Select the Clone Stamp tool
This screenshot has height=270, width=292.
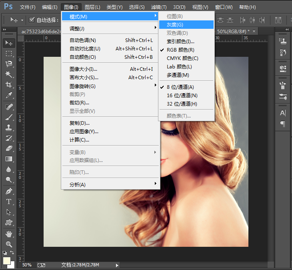[x=9, y=128]
